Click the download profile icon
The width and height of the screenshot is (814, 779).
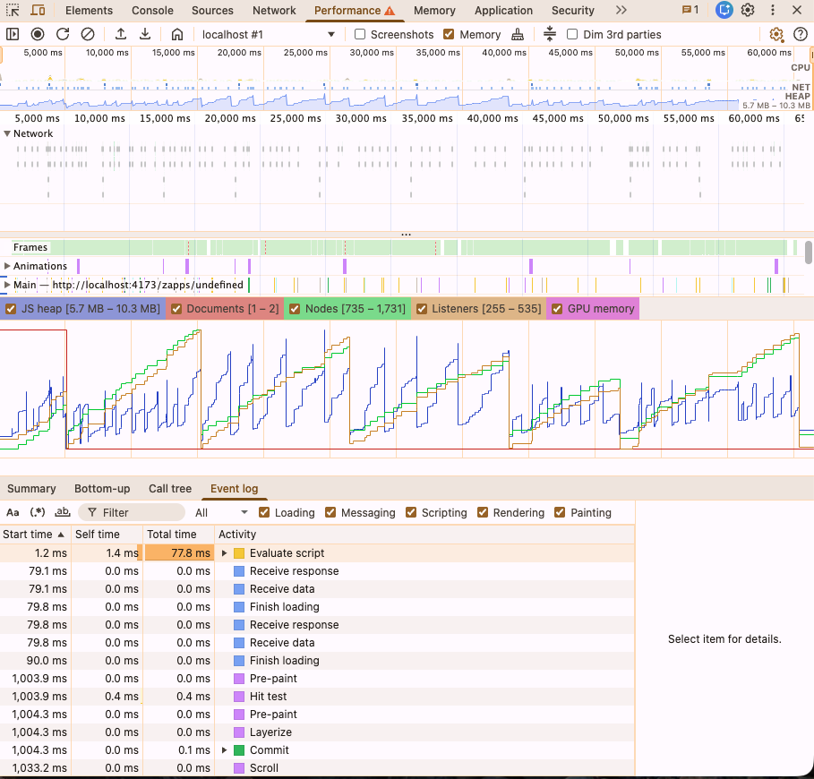point(145,34)
